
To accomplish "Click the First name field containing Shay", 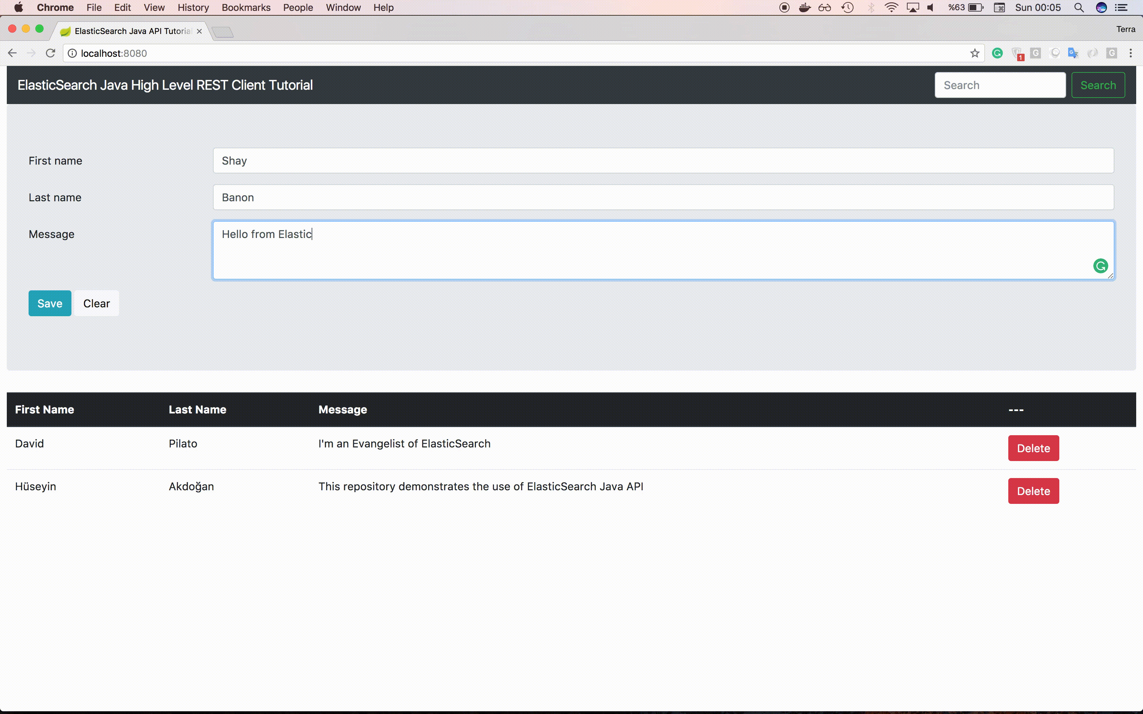I will click(663, 160).
